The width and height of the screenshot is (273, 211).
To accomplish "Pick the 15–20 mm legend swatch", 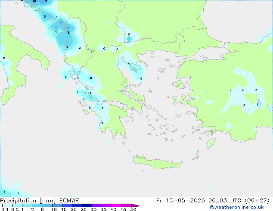I will [x=67, y=205].
